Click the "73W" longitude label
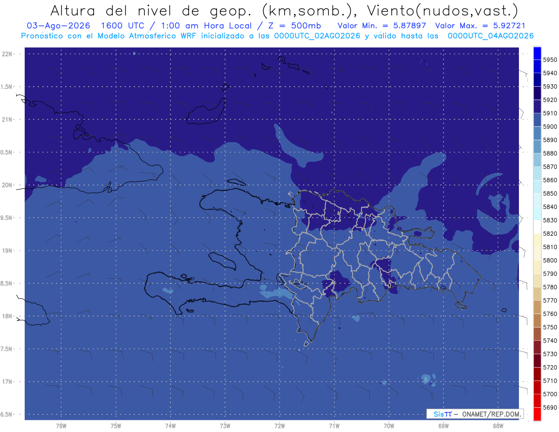 (225, 426)
